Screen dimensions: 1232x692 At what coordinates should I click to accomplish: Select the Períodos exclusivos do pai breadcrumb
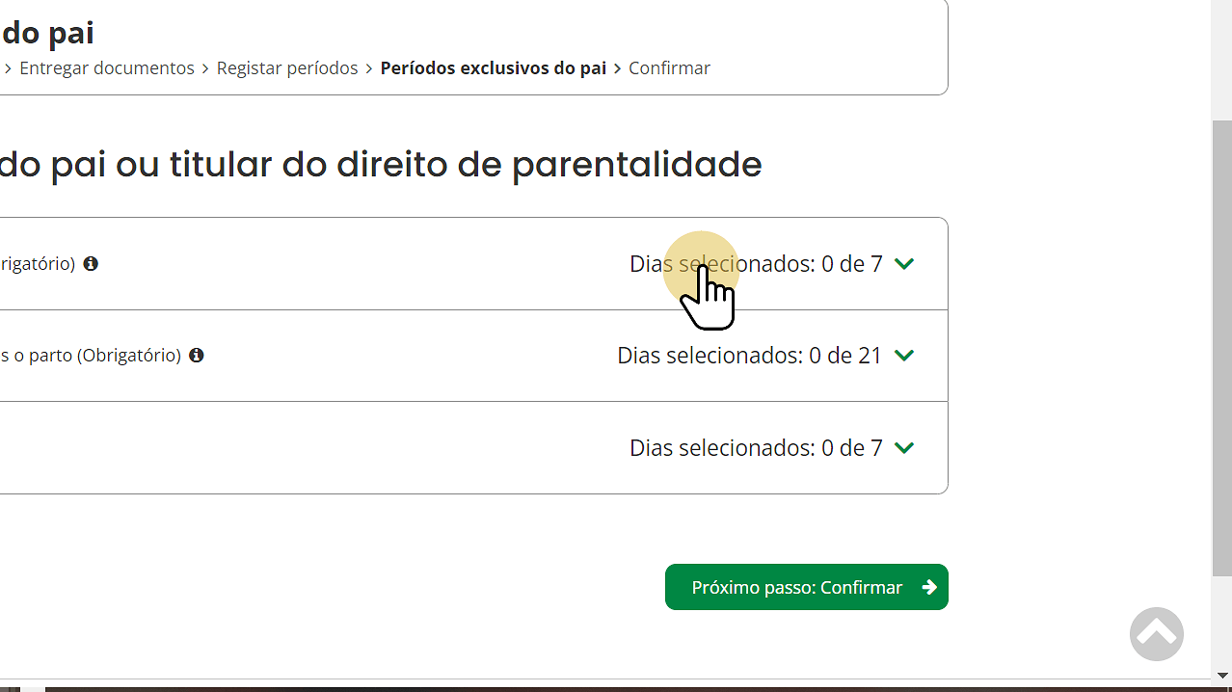(x=493, y=67)
